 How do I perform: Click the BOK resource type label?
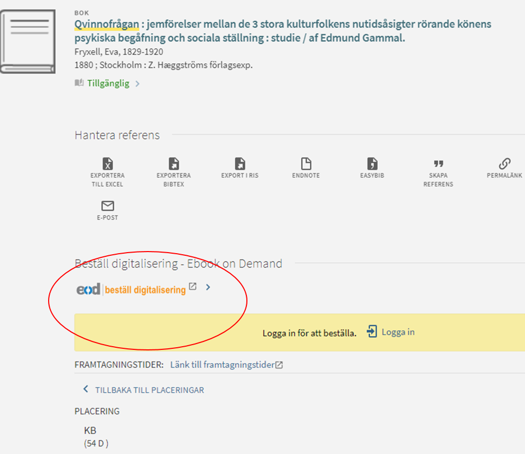[81, 13]
